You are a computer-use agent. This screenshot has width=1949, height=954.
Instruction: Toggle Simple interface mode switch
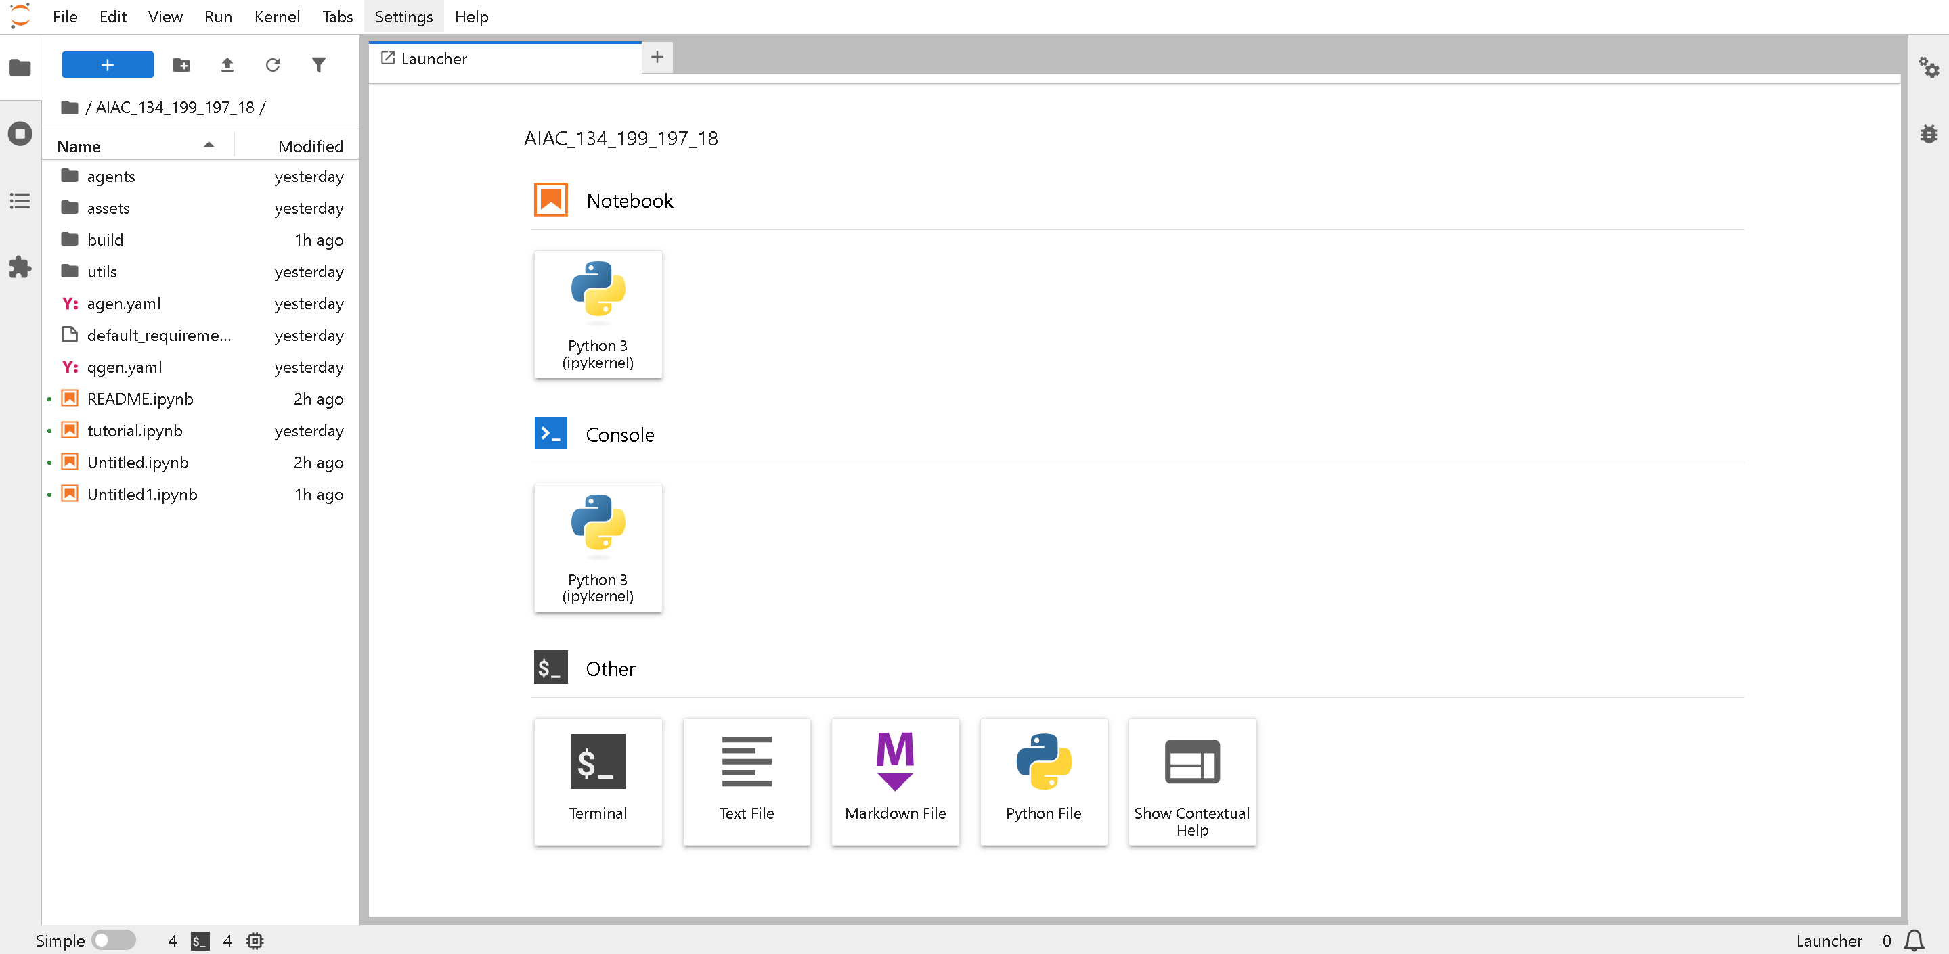point(113,940)
